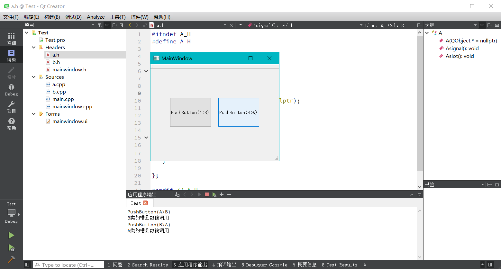Close the Test output tab
This screenshot has height=269, width=501.
coord(145,203)
